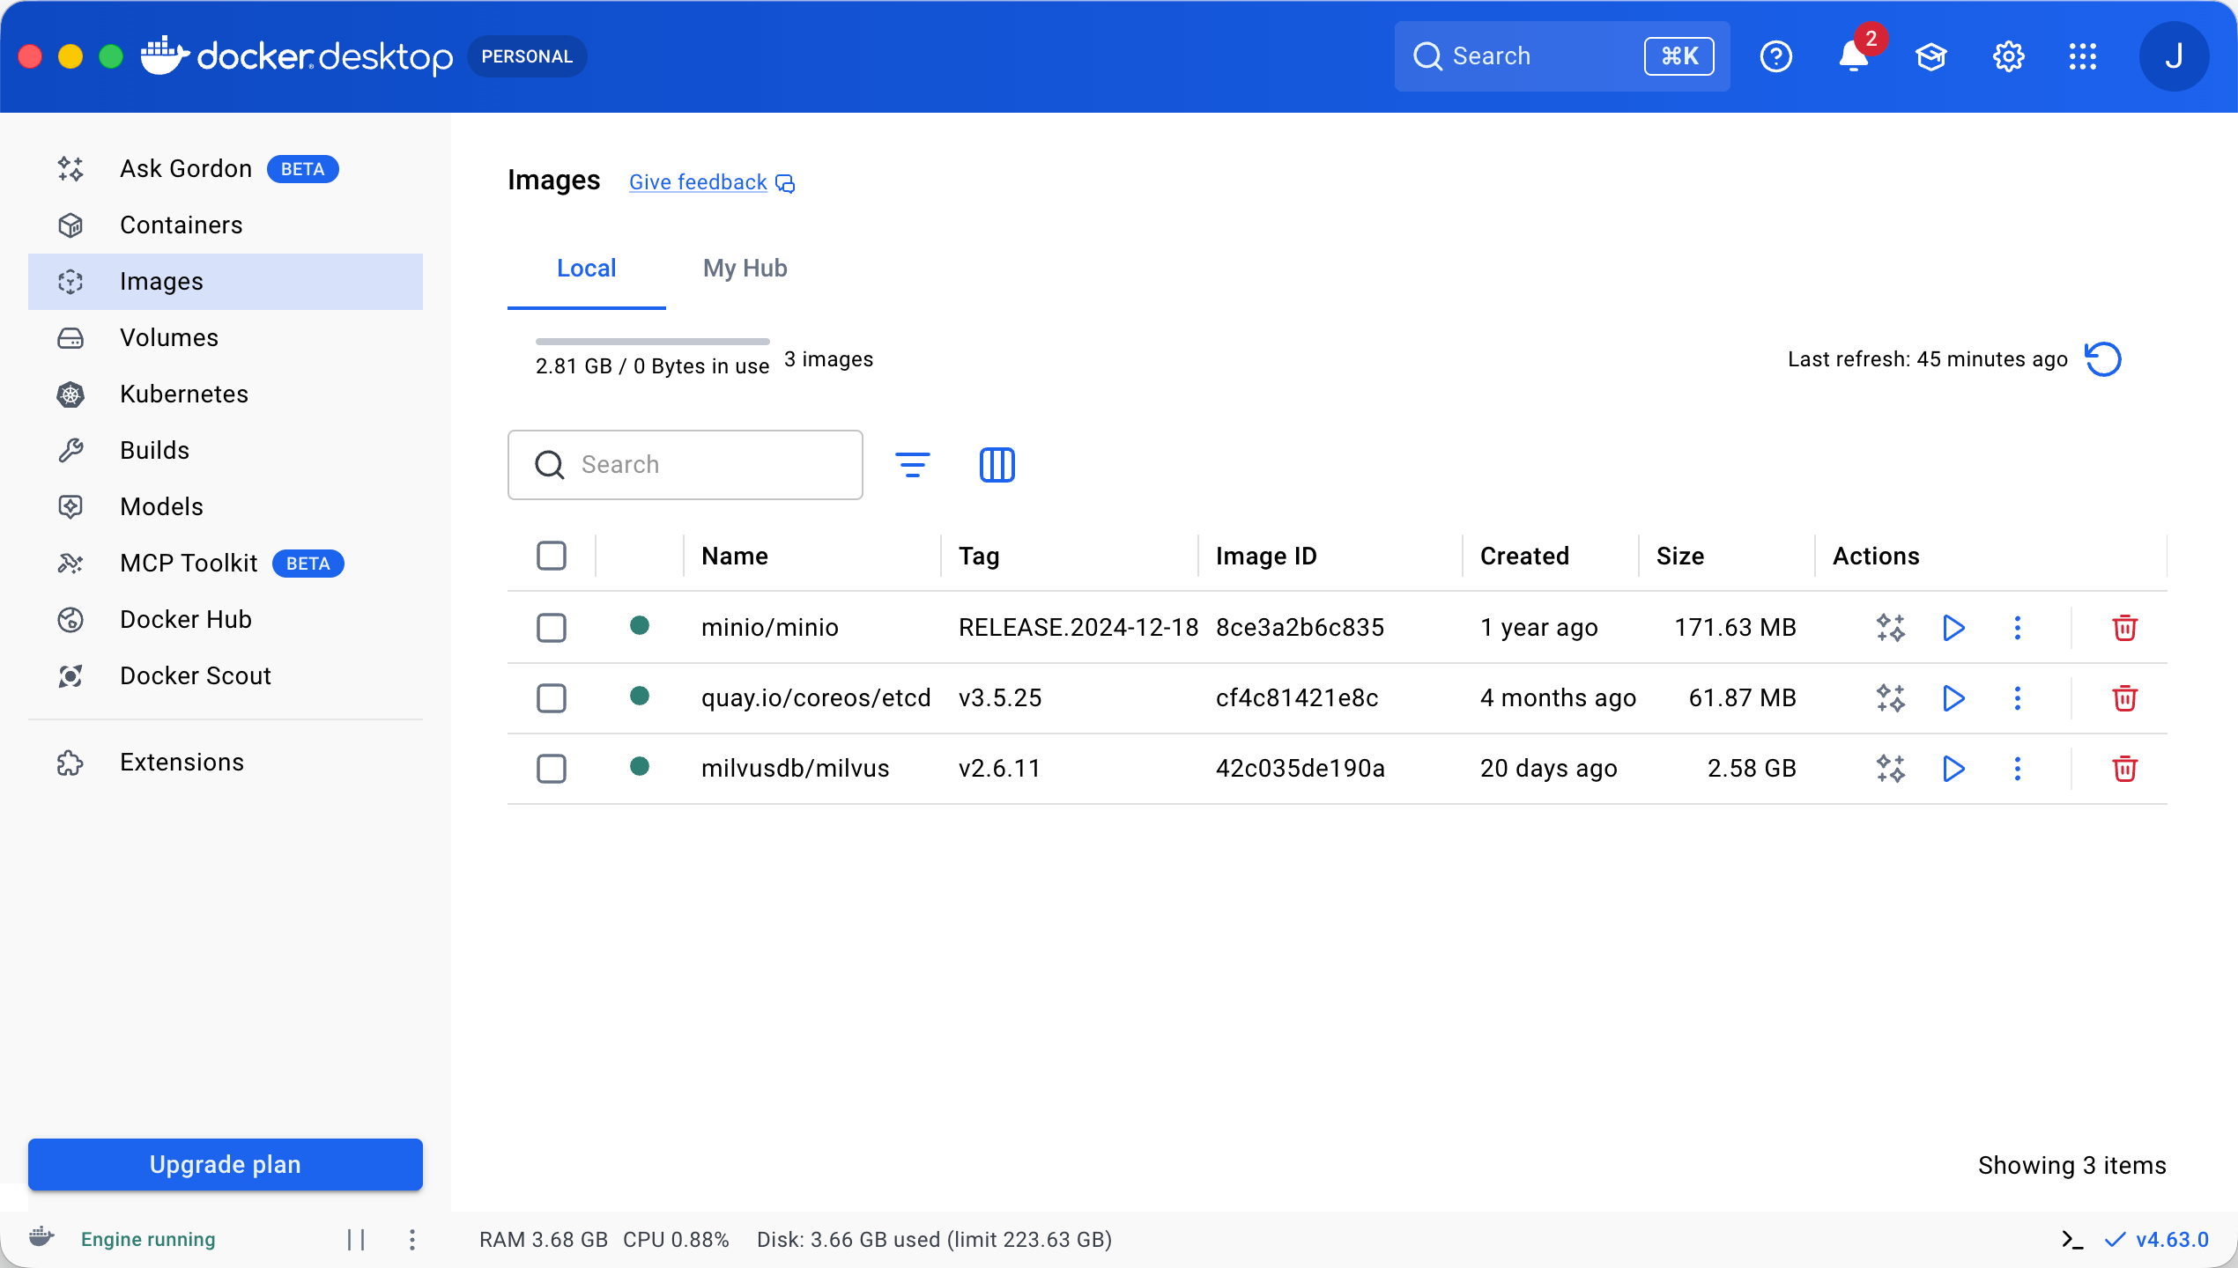Screen dimensions: 2238x1268
Task: Click the quay.io/coreos/etcd image name
Action: pyautogui.click(x=816, y=698)
